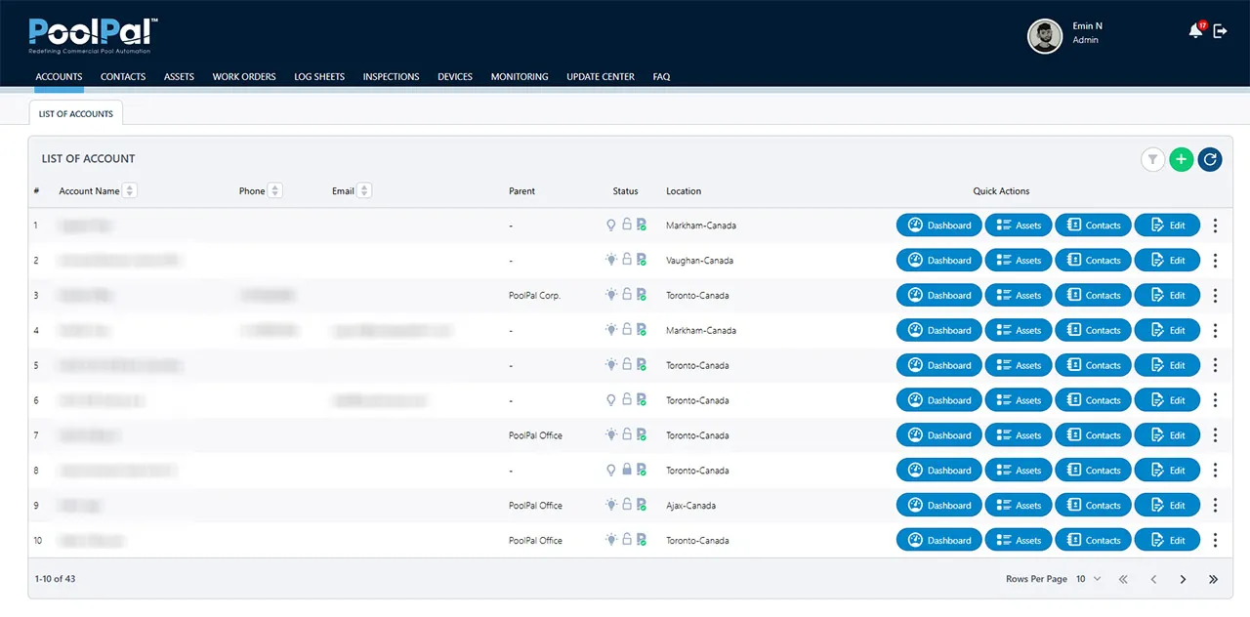The image size is (1250, 617).
Task: Click the PoolPal Corp. parent cell
Action: point(534,296)
